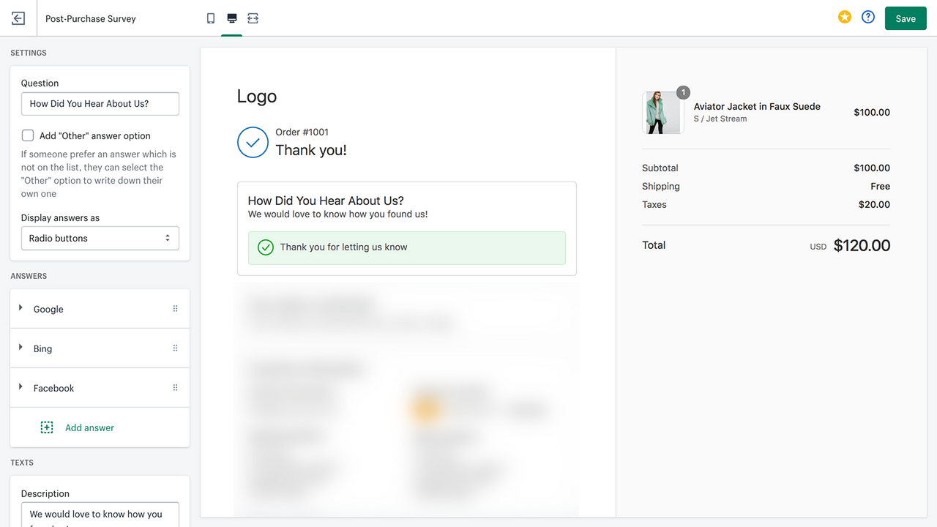Click the Add answer plus icon
The image size is (937, 527).
tap(47, 427)
